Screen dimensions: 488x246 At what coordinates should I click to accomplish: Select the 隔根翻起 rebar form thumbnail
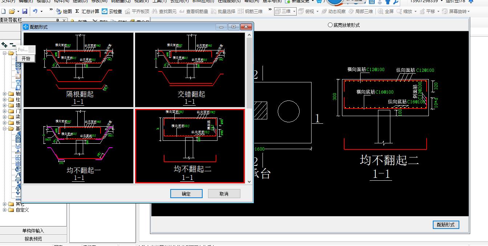78,70
